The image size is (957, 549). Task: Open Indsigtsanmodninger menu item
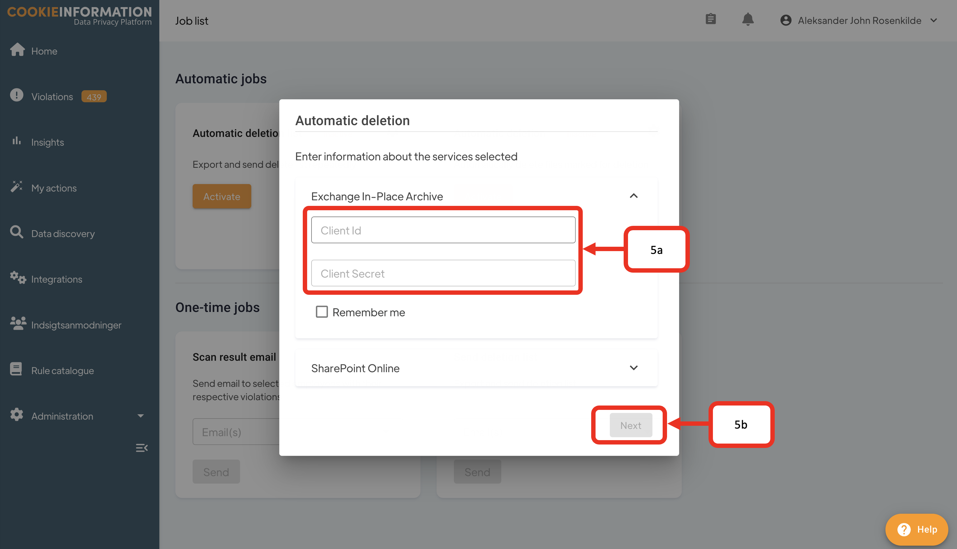[x=76, y=325]
